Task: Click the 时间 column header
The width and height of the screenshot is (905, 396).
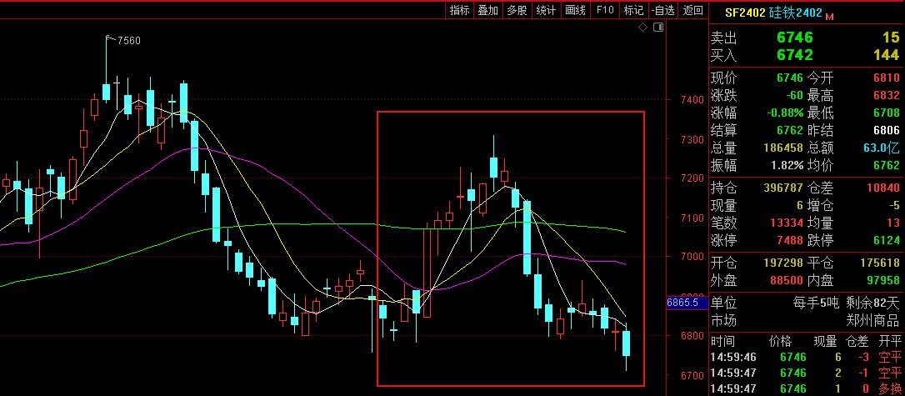Action: tap(723, 341)
